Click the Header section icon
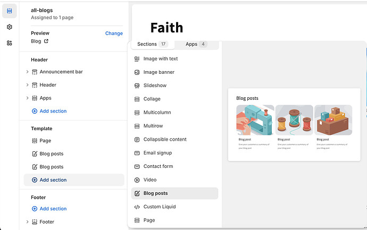Screen dimensions: 367x230 coord(35,85)
